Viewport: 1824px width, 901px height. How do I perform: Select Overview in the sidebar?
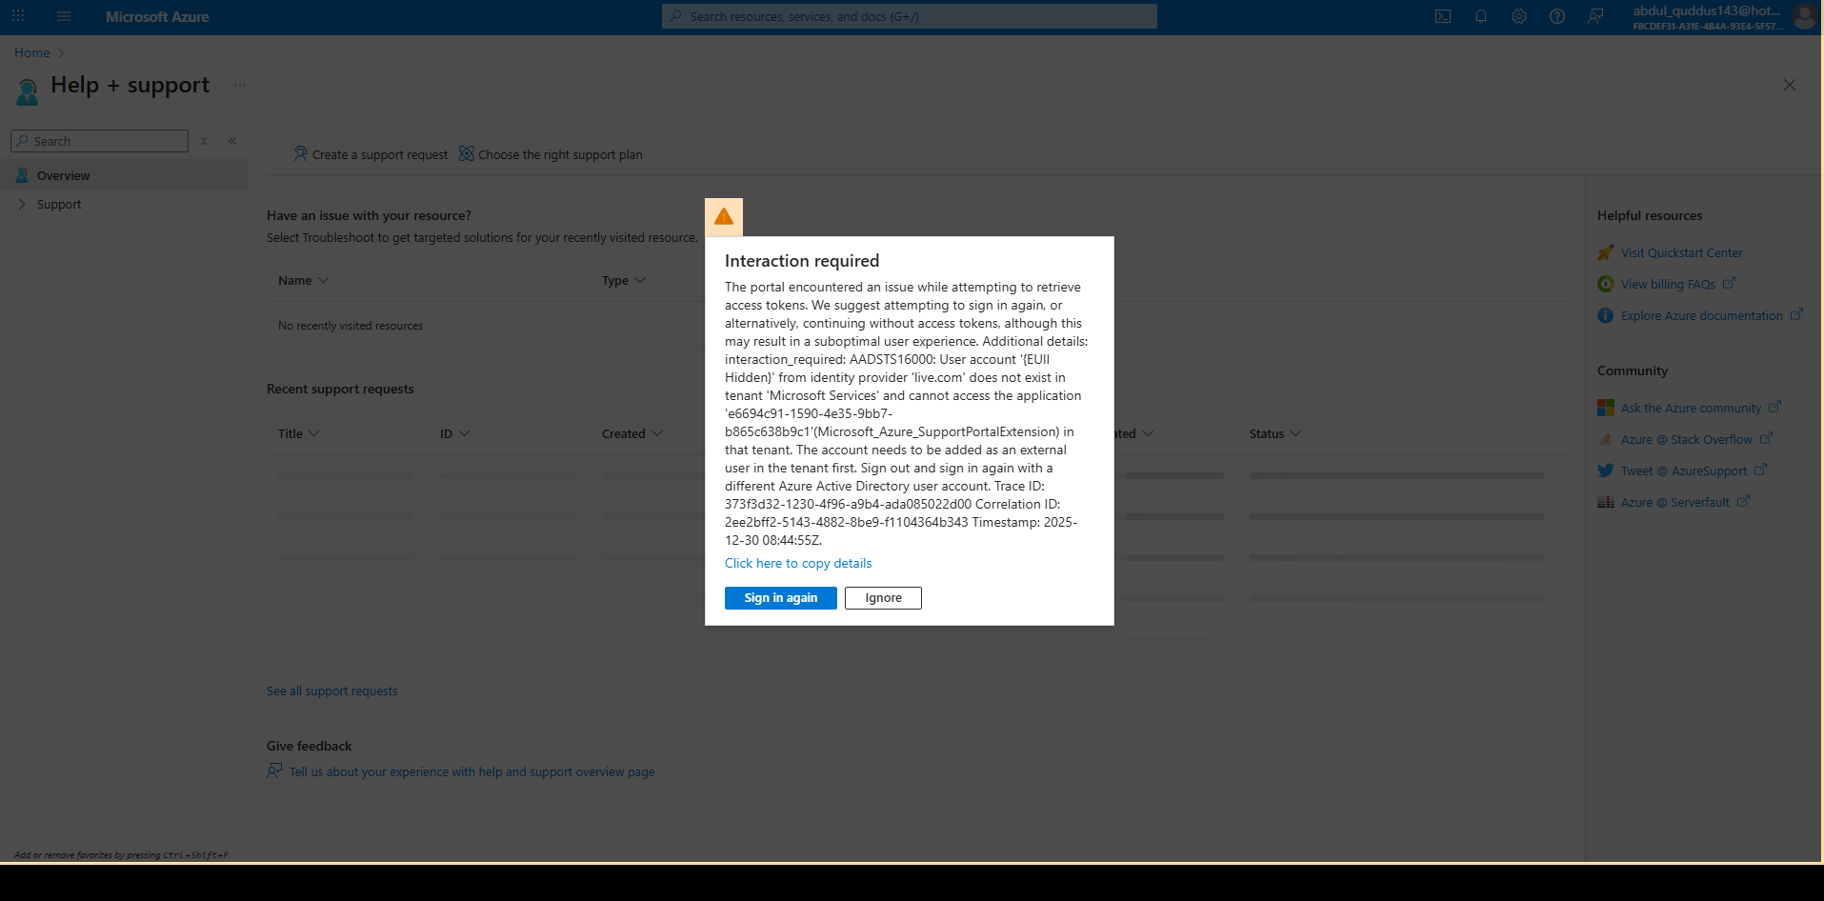tap(124, 175)
